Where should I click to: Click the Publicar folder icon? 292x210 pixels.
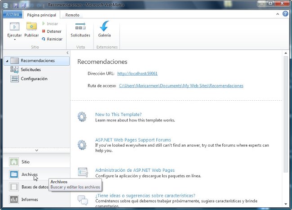[x=31, y=26]
